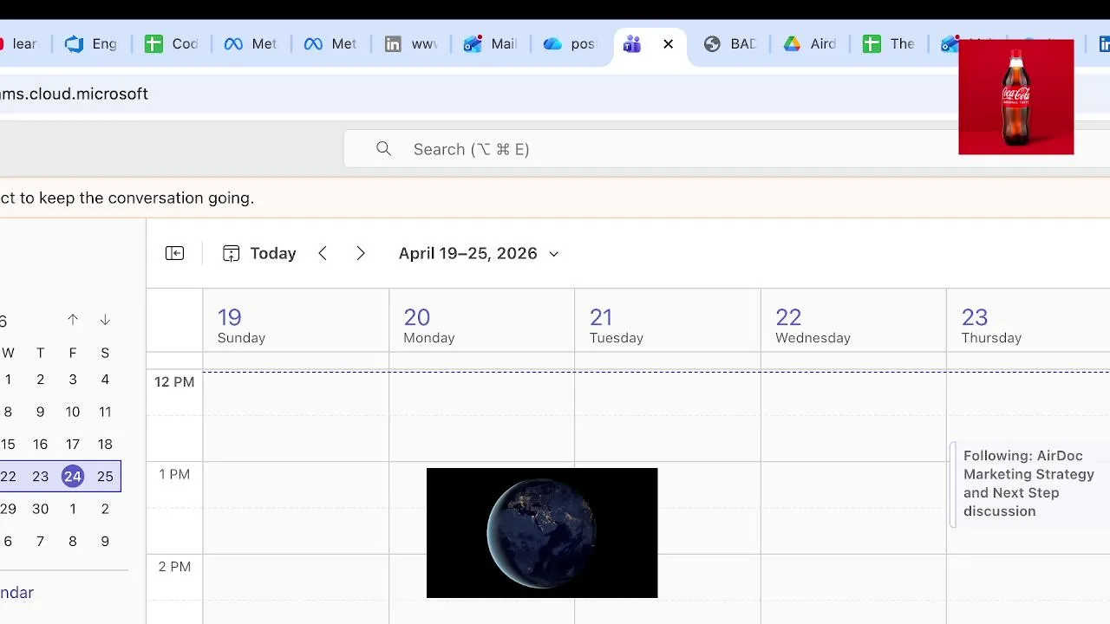Go to previous week arrow
The height and width of the screenshot is (624, 1110).
(x=323, y=253)
